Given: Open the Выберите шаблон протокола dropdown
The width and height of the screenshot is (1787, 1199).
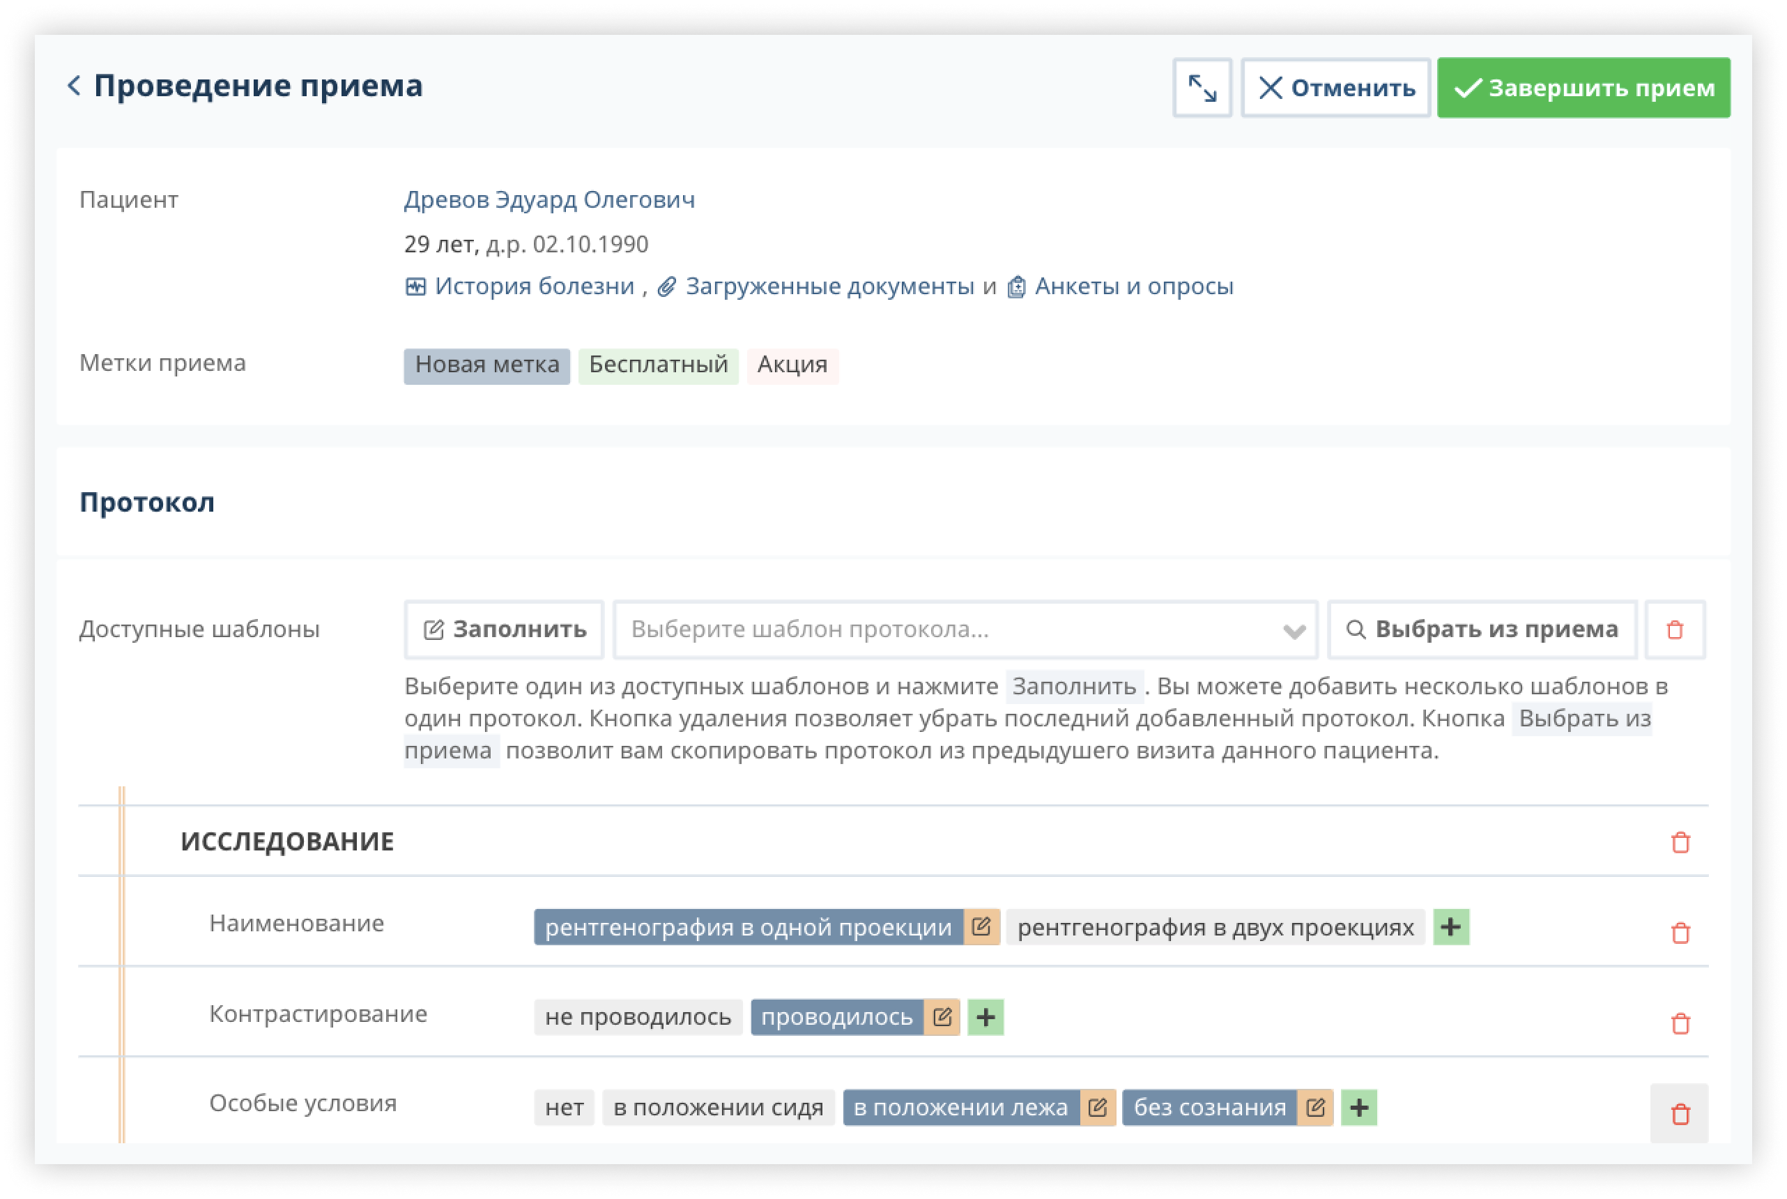Looking at the screenshot, I should click(965, 629).
